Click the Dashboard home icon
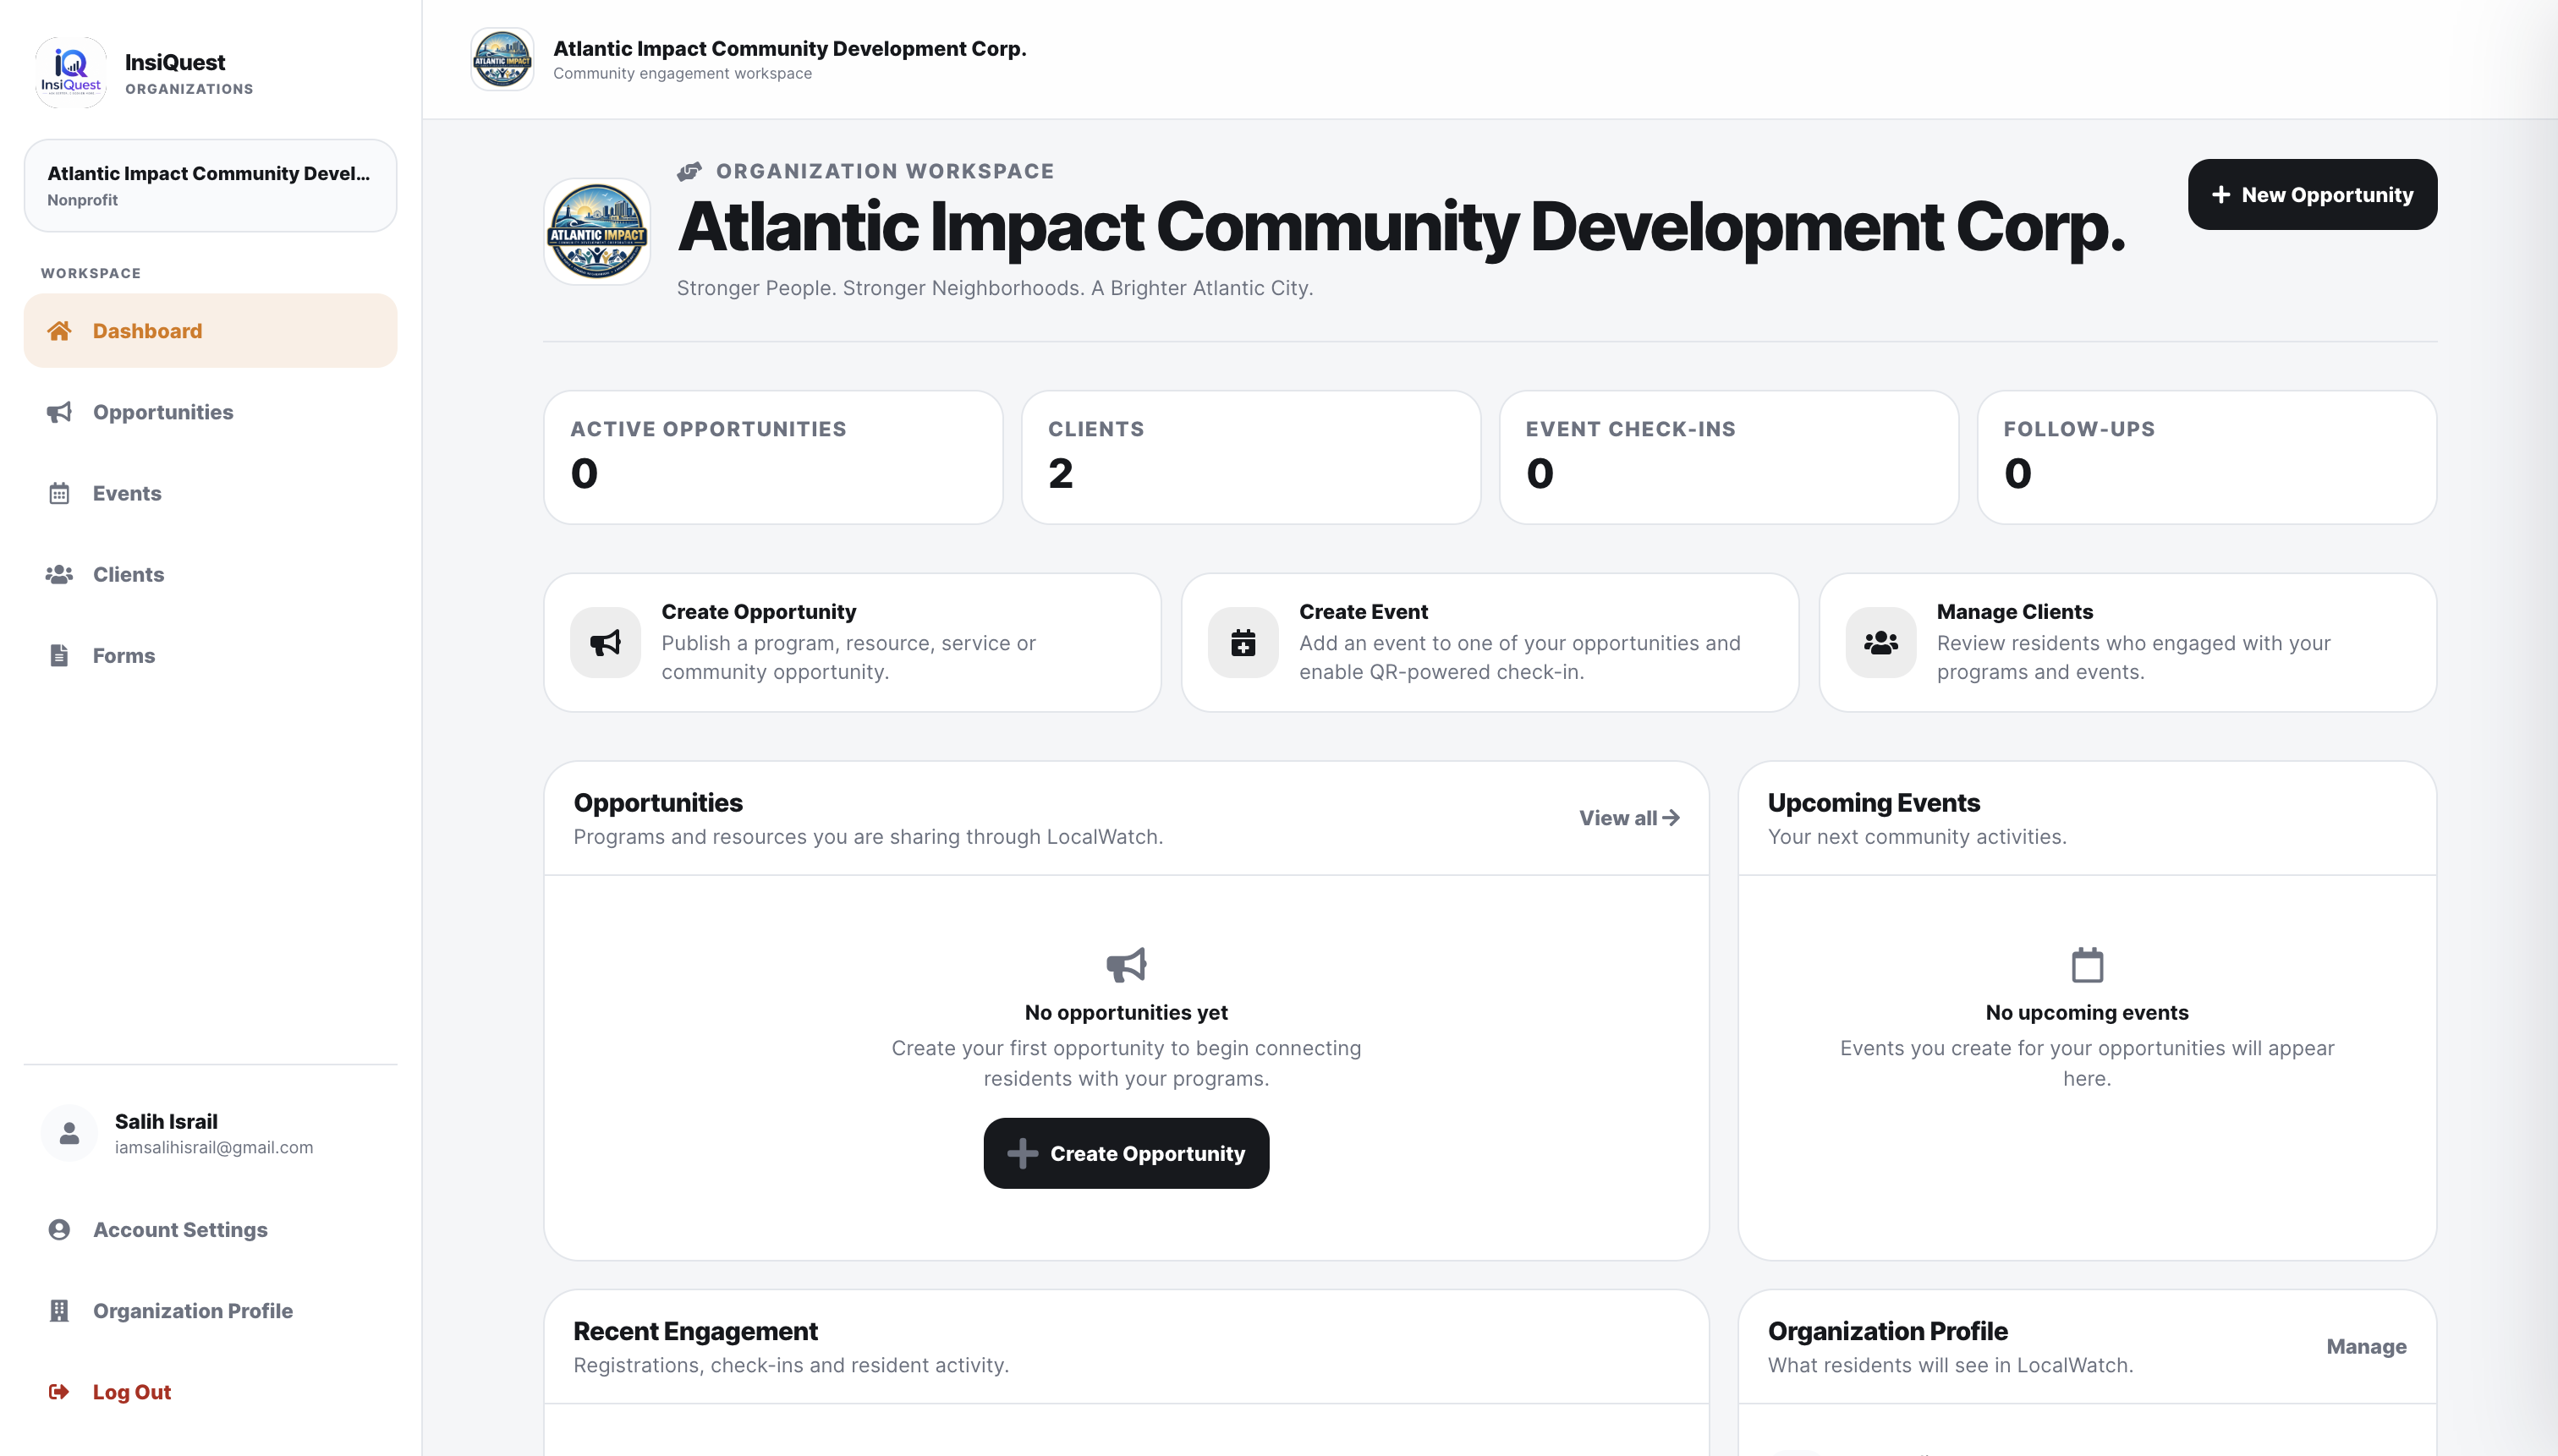Image resolution: width=2558 pixels, height=1456 pixels. coord(59,331)
